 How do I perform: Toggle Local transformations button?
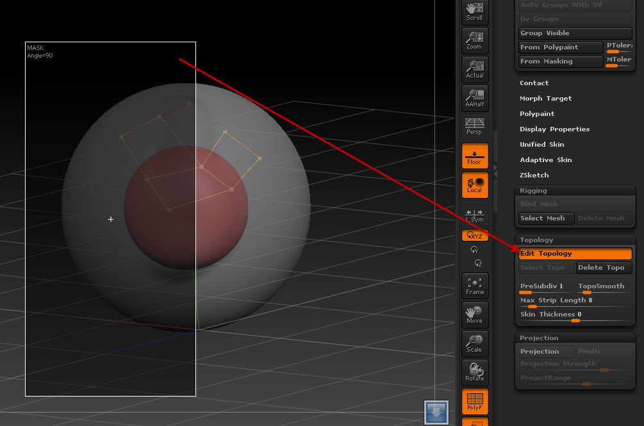[x=475, y=184]
